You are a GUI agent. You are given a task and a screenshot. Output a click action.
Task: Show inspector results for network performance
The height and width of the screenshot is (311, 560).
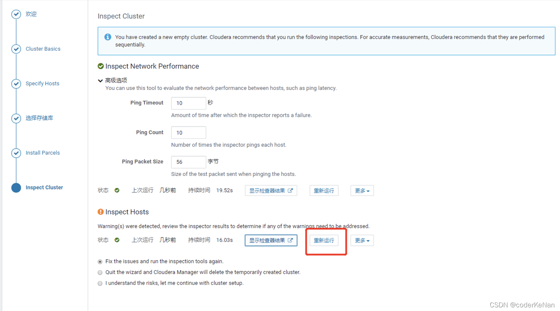271,190
